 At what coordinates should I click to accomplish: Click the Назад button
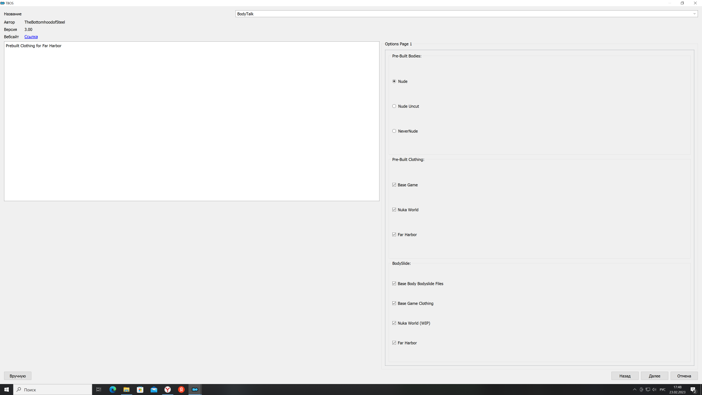coord(624,376)
